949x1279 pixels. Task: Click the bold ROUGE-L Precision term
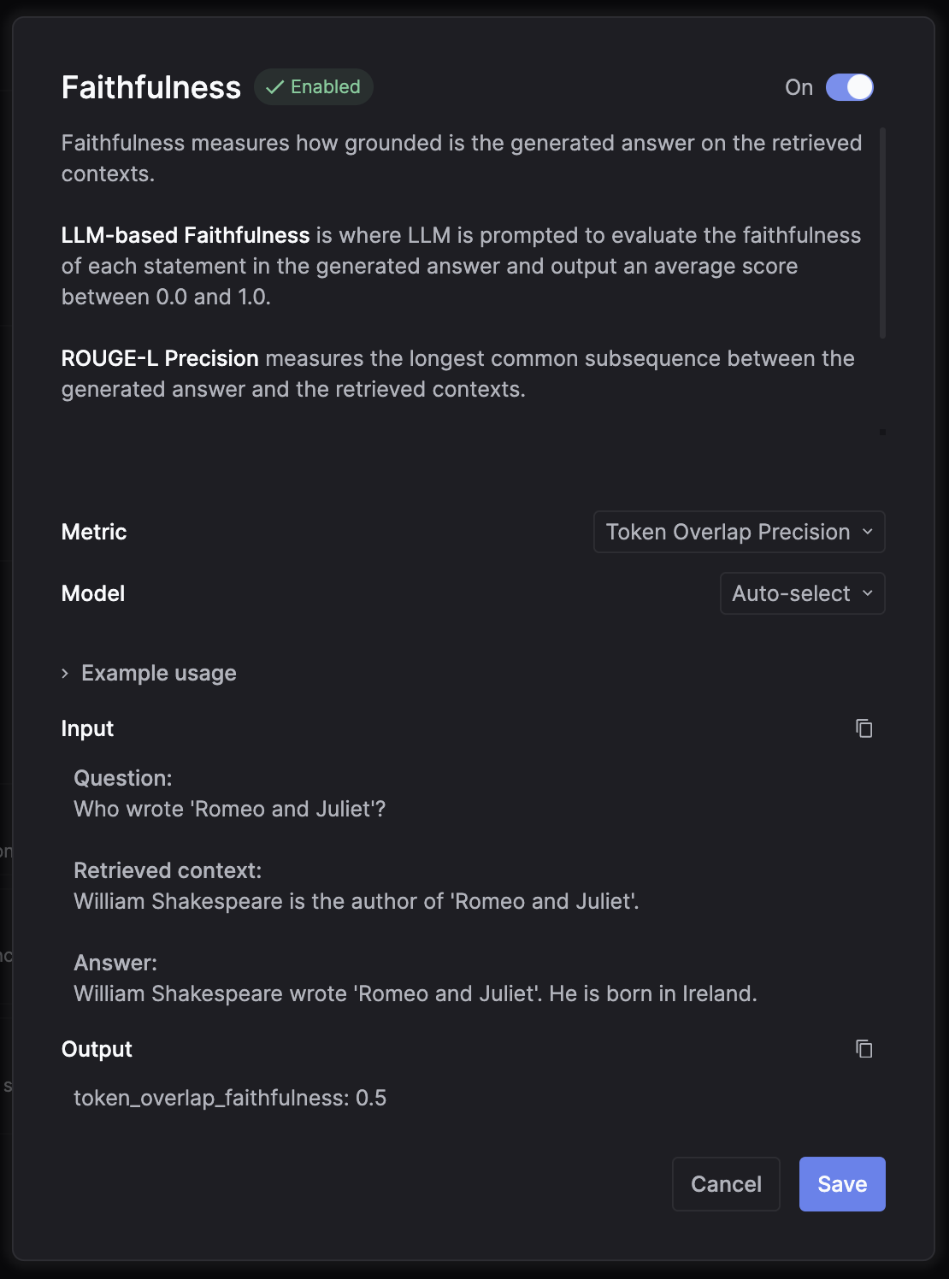[160, 358]
